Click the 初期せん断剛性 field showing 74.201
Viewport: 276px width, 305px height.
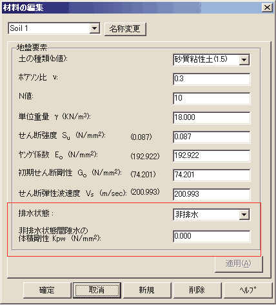(212, 175)
